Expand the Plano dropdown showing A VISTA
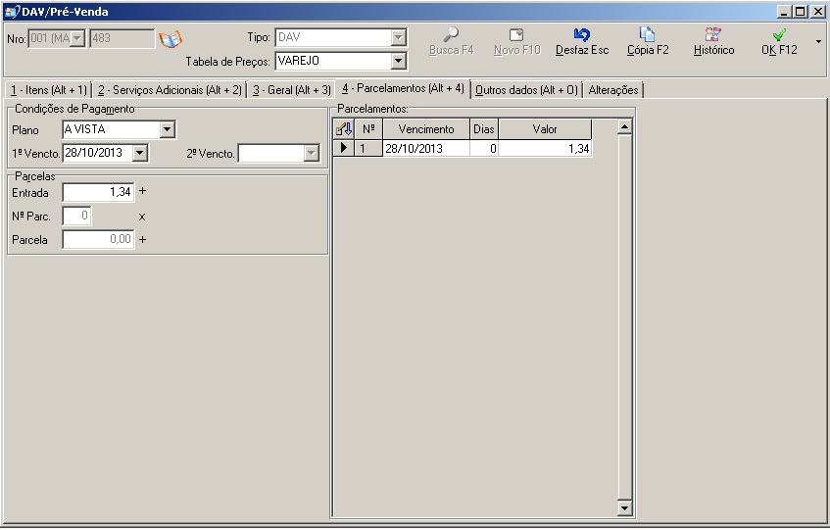The width and height of the screenshot is (830, 530). coord(167,129)
